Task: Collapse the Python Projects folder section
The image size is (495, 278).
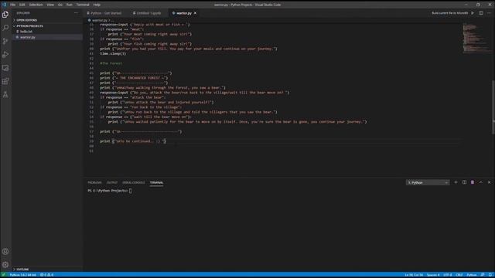Action: tap(29, 25)
